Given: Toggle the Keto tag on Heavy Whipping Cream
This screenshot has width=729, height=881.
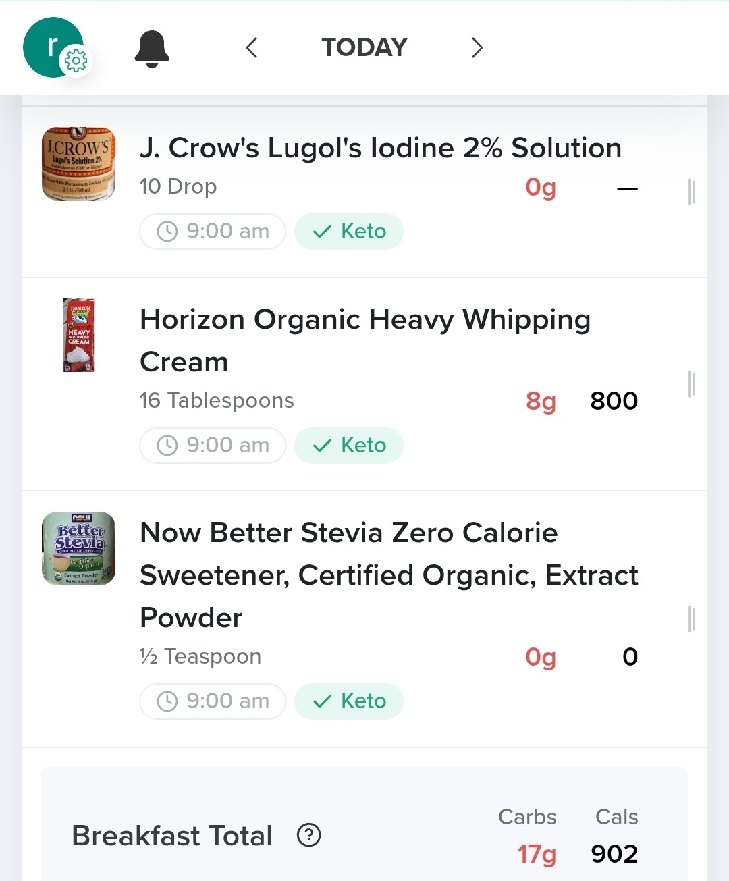Looking at the screenshot, I should pos(349,446).
